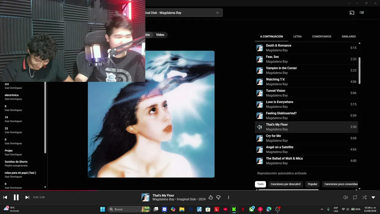Image resolution: width=380 pixels, height=214 pixels.
Task: Click the Cry for Me album thumbnail
Action: pyautogui.click(x=260, y=138)
